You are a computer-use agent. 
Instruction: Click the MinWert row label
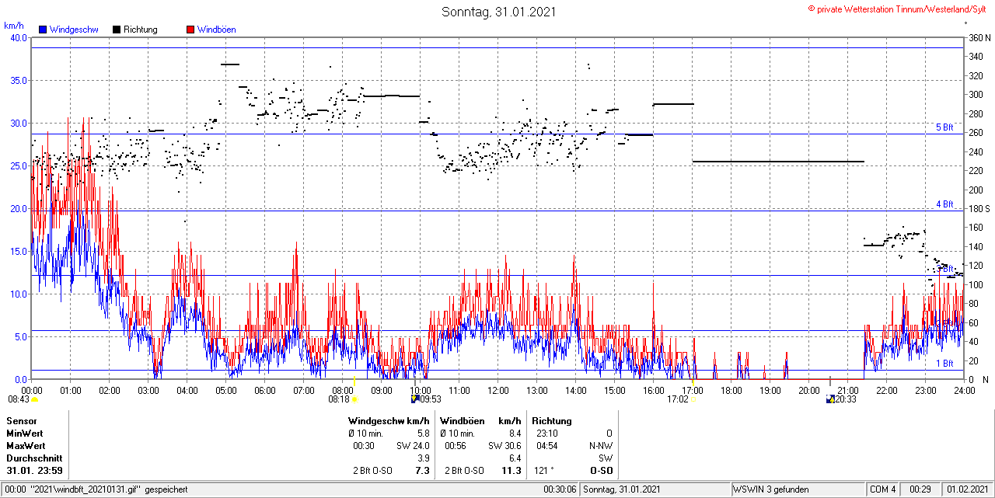(x=24, y=434)
